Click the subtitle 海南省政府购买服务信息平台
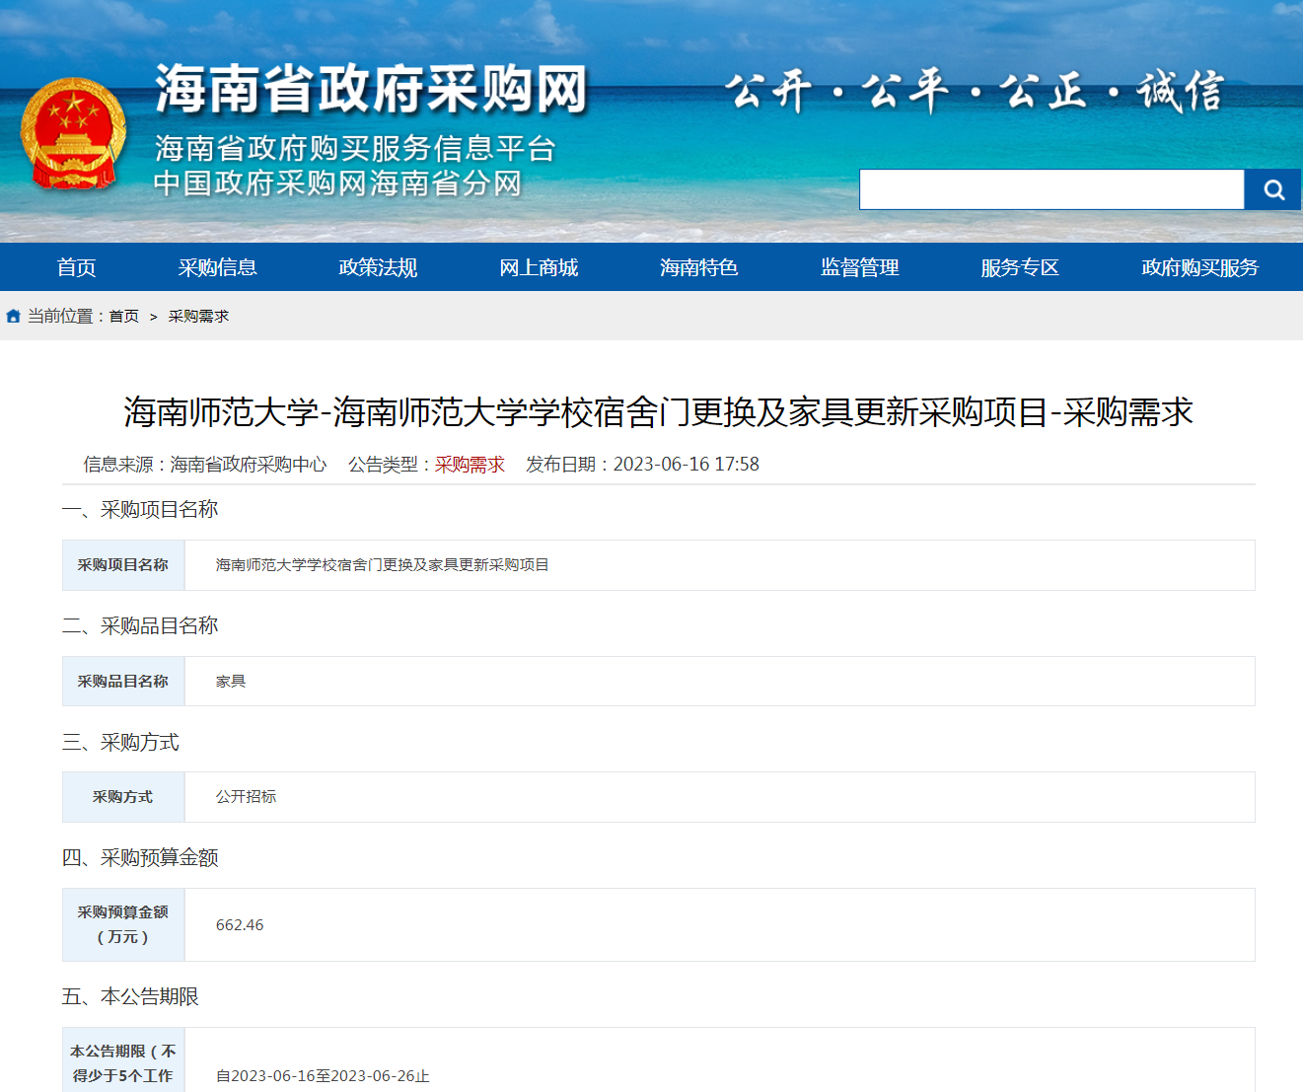 click(355, 149)
